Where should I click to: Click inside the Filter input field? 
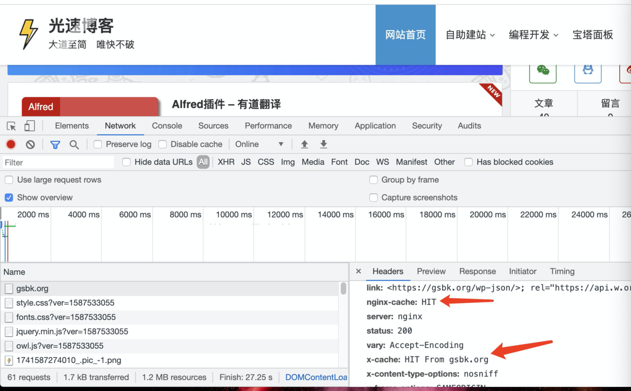56,162
